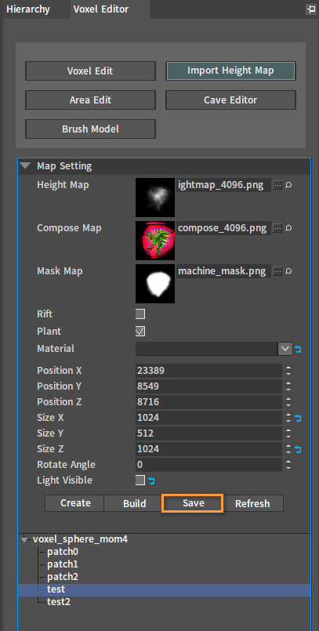Open the Material dropdown list
Viewport: 319px width, 631px height.
[x=285, y=349]
